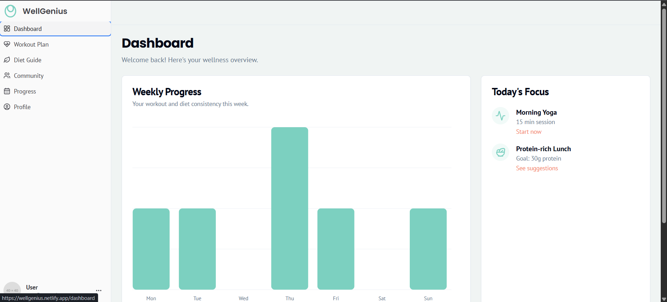The height and width of the screenshot is (302, 667).
Task: Click the user avatar placeholder
Action: coord(12,290)
